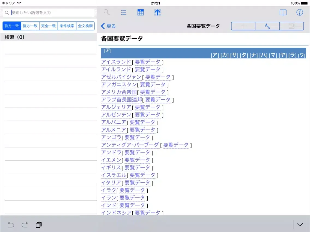This screenshot has height=232, width=310.
Task: Open the アルゼンチン country link
Action: pos(116,115)
